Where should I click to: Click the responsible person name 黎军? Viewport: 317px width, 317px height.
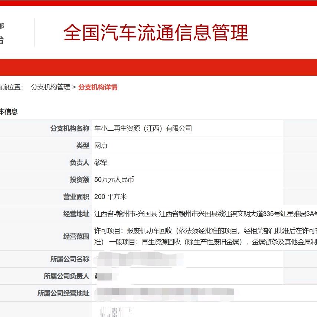[x=101, y=162]
